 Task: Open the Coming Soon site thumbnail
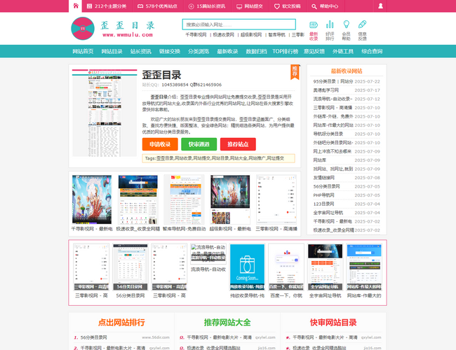247,265
